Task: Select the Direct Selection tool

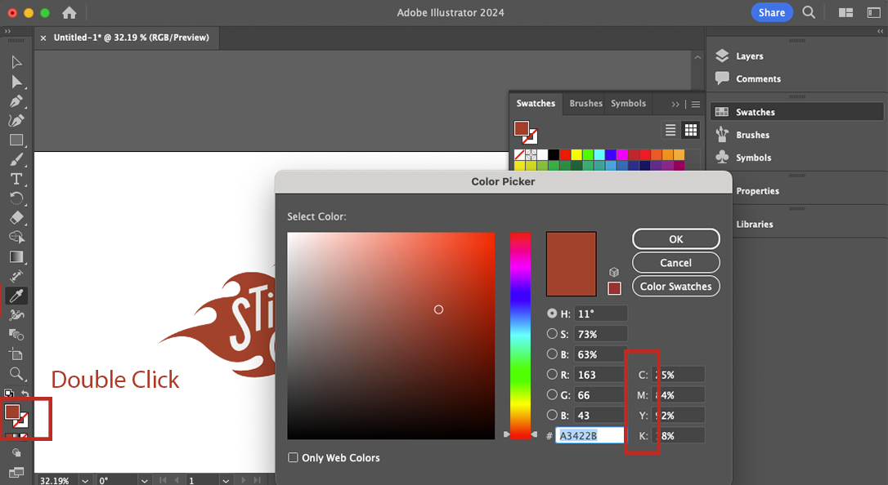Action: click(16, 82)
